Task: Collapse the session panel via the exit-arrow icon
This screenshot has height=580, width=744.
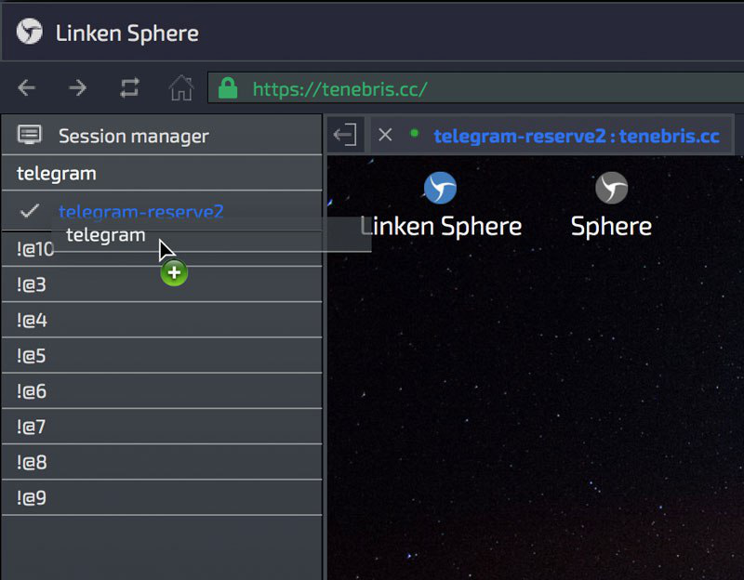Action: click(x=345, y=135)
